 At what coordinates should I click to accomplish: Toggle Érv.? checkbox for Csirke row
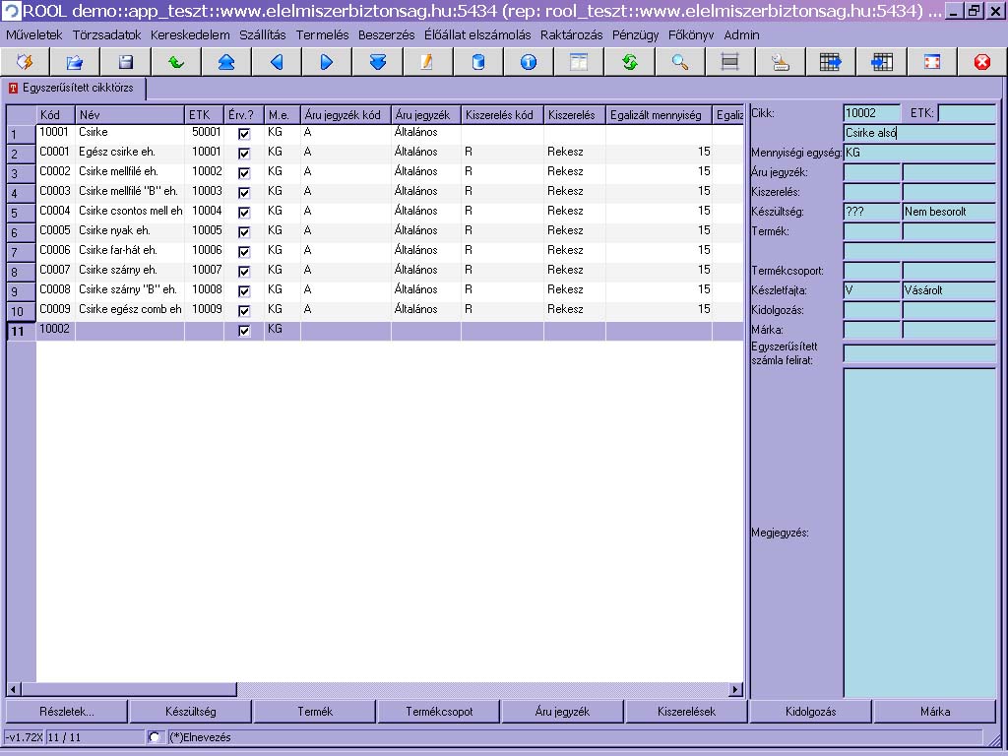244,133
